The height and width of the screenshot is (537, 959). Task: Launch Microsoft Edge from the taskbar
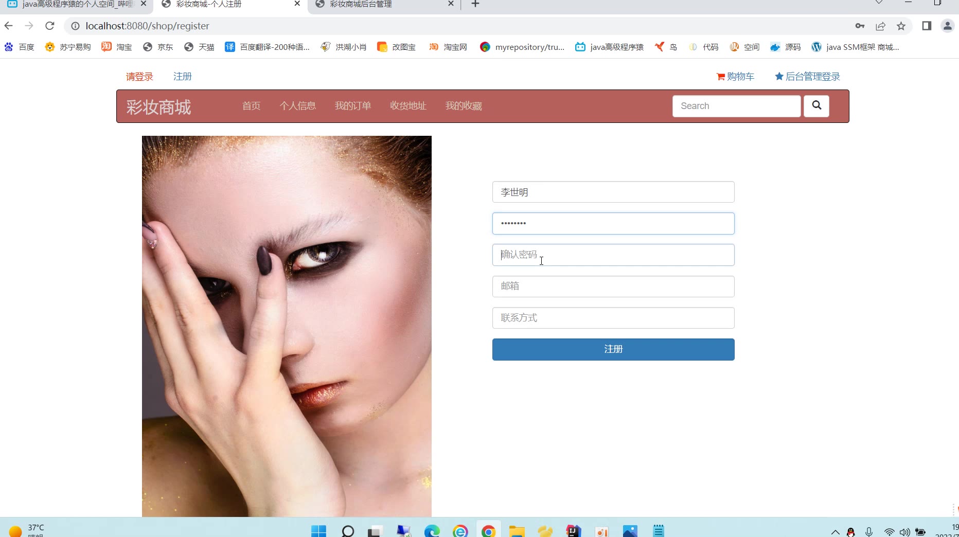point(432,531)
